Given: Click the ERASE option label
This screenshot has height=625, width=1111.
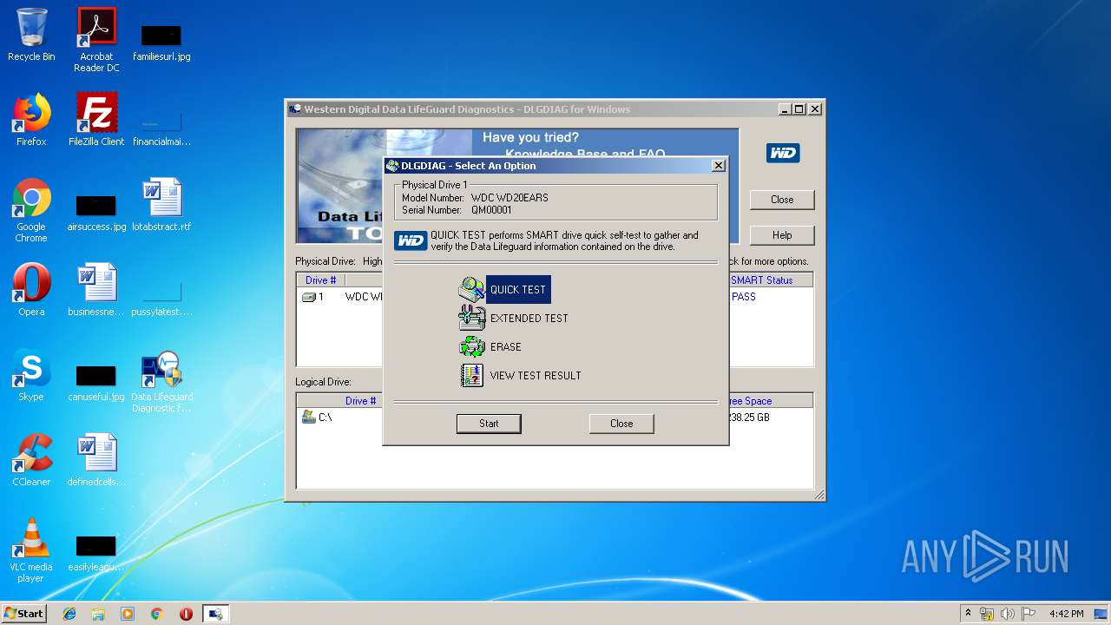Looking at the screenshot, I should tap(506, 347).
